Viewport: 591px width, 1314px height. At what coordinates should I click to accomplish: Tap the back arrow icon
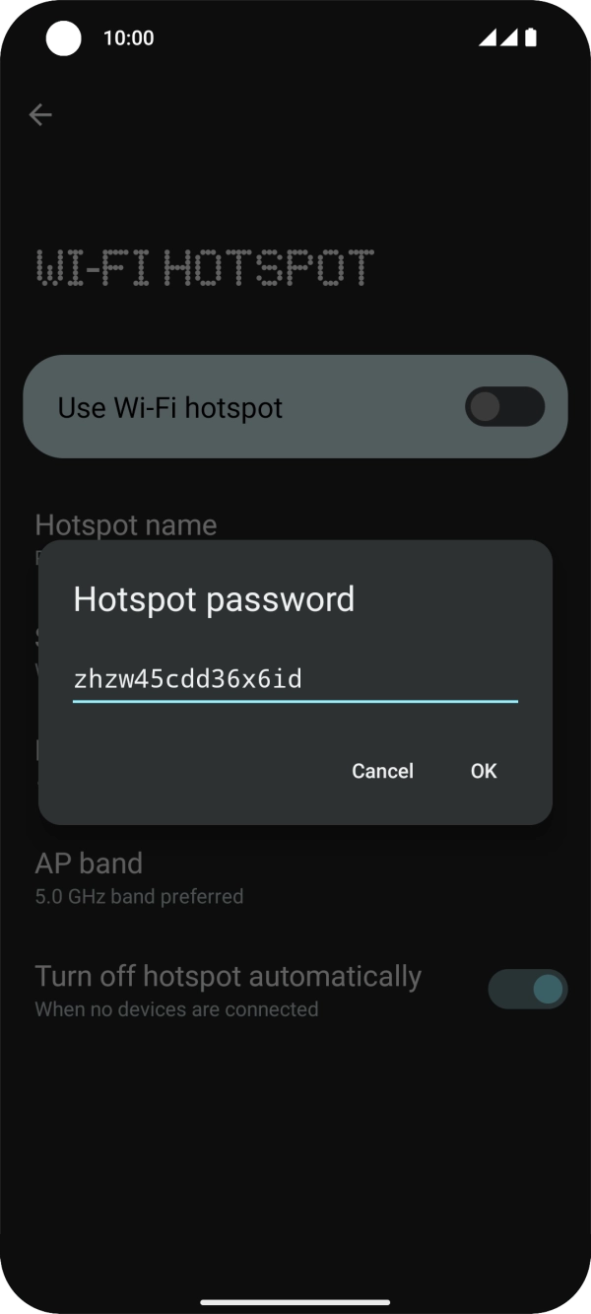(x=40, y=115)
